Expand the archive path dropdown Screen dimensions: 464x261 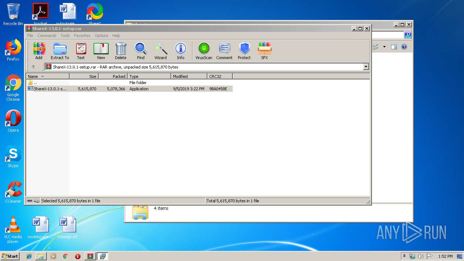pos(366,67)
